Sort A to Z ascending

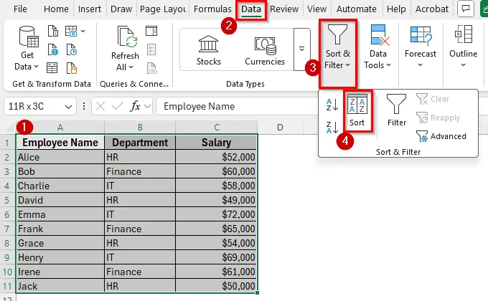click(332, 105)
